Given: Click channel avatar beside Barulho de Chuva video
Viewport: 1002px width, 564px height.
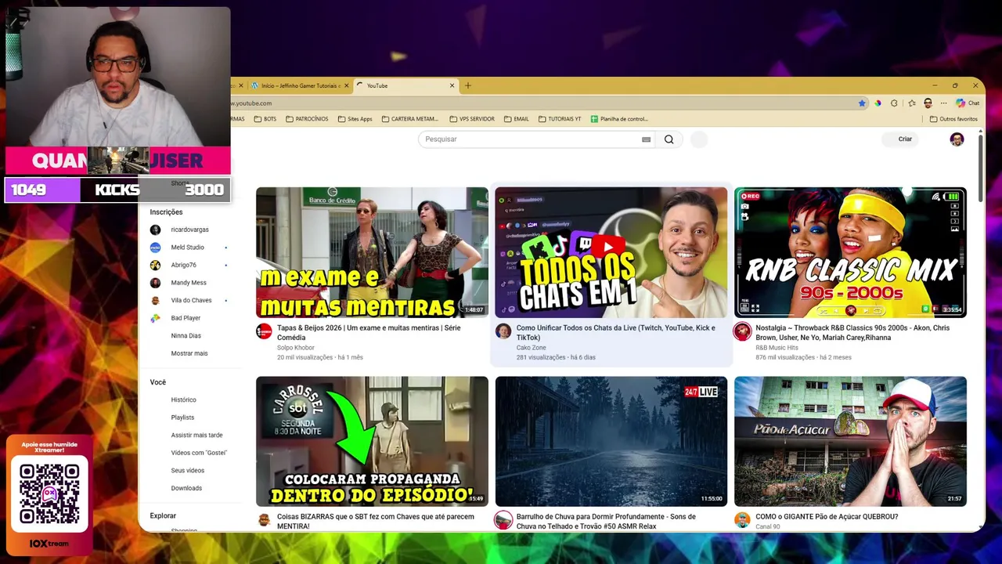Looking at the screenshot, I should (503, 520).
